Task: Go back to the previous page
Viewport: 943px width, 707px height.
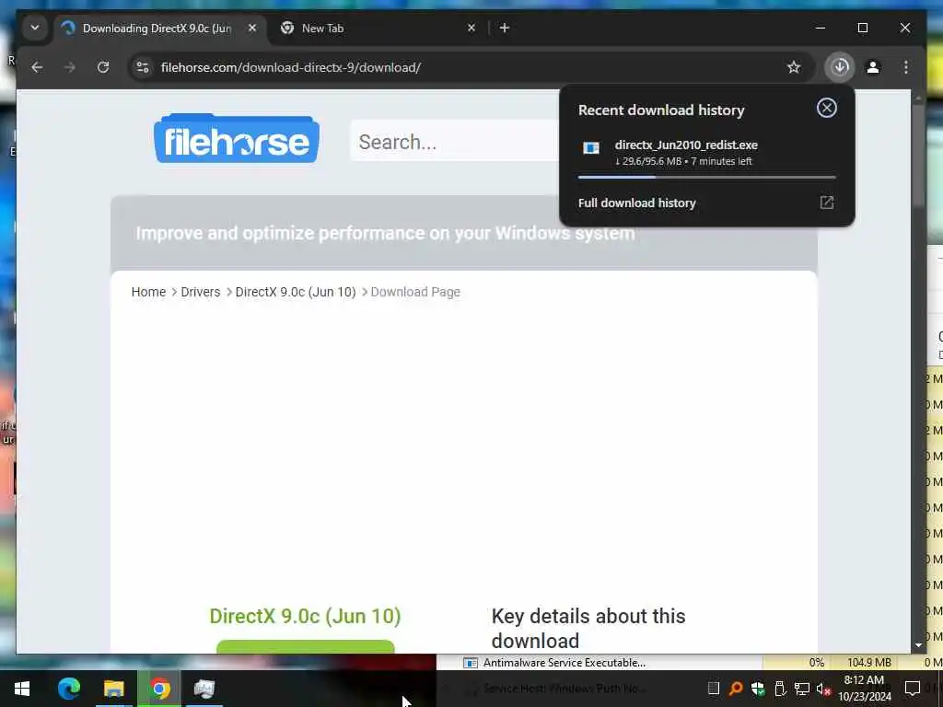Action: (37, 67)
